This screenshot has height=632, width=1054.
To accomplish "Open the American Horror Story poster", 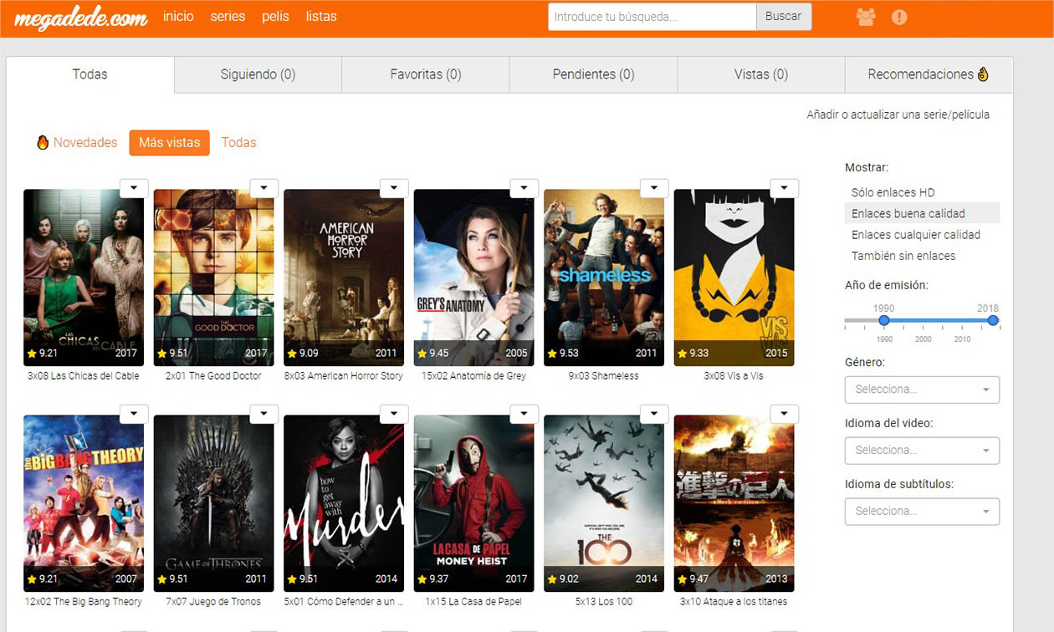I will tap(344, 278).
